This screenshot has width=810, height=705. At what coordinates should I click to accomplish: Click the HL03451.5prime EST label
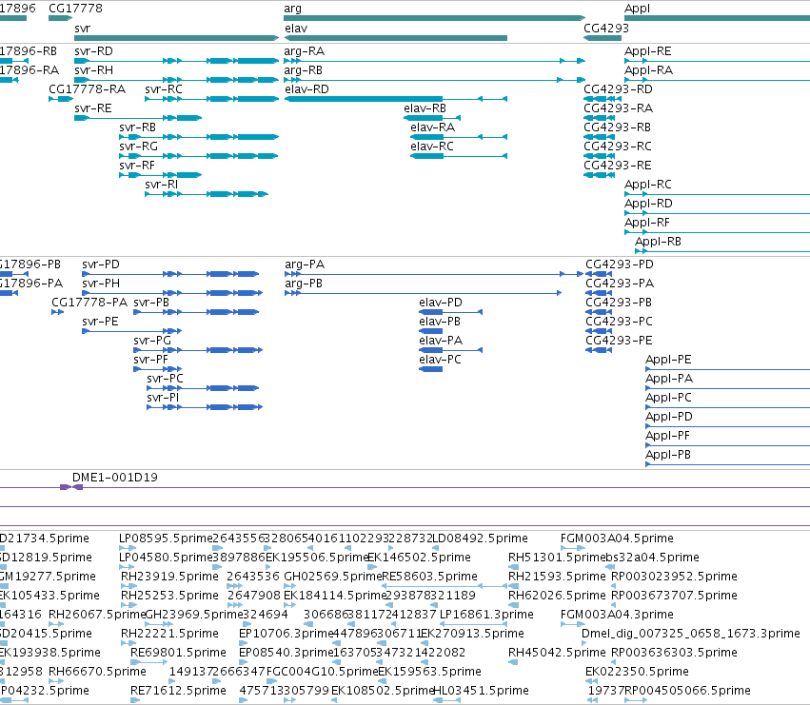tap(481, 691)
